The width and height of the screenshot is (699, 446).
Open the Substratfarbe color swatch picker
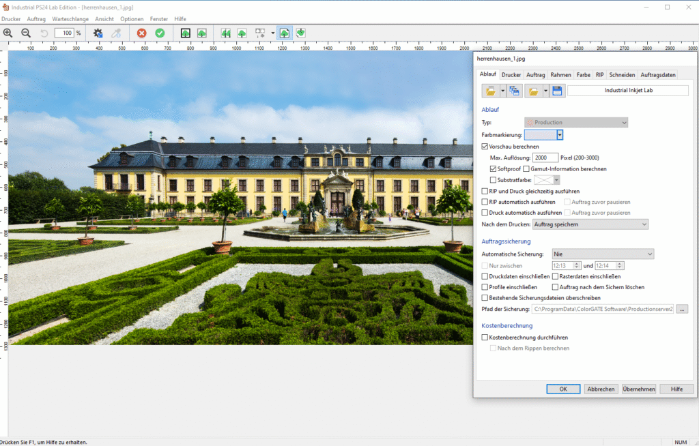click(x=547, y=180)
